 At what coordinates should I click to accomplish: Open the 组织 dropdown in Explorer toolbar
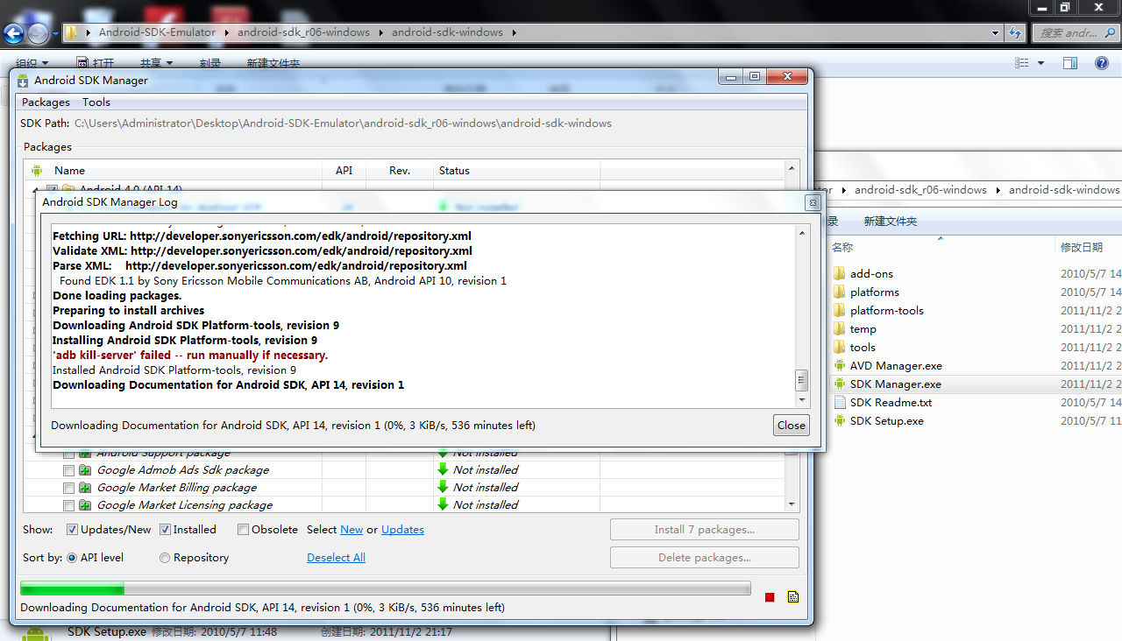32,63
